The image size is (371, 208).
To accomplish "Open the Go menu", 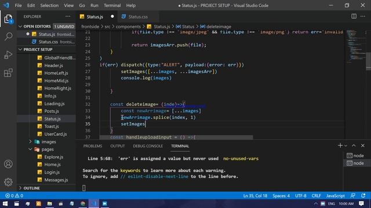I will coord(82,5).
